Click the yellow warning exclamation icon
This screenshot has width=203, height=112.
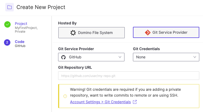[x=65, y=96]
